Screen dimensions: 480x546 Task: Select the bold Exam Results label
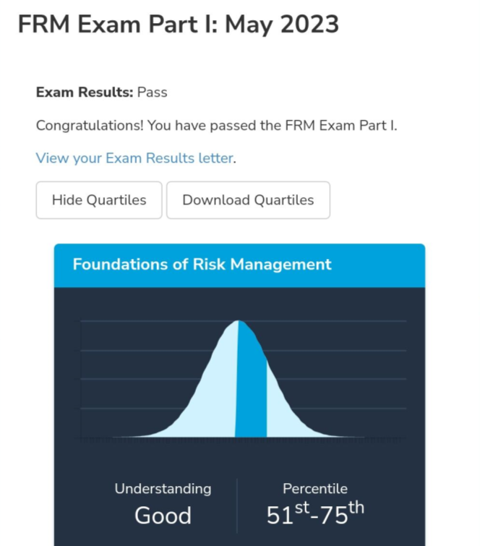pos(85,93)
